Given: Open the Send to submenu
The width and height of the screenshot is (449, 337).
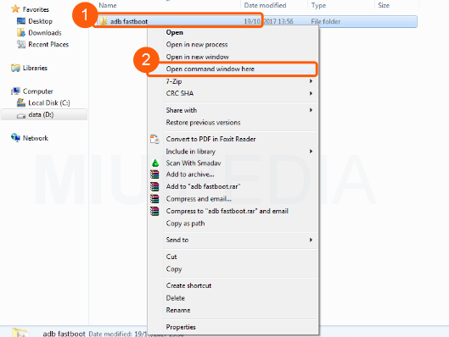Looking at the screenshot, I should [x=233, y=240].
